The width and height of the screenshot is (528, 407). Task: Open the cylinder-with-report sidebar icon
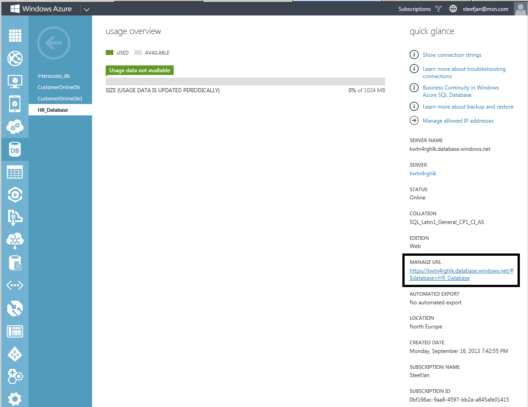[x=15, y=263]
